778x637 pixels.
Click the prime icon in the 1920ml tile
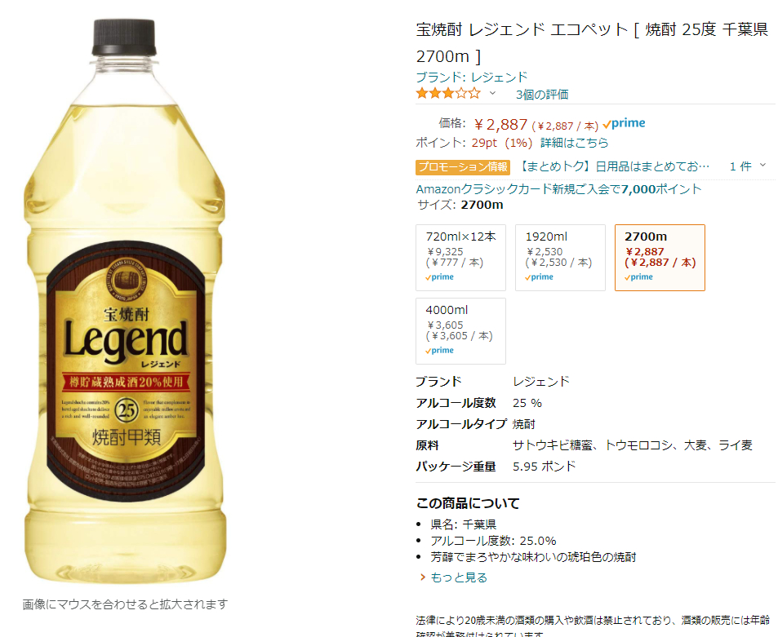540,277
